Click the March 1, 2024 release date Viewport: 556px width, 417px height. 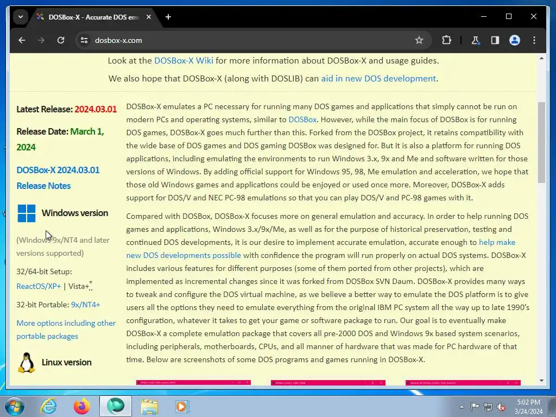point(60,139)
